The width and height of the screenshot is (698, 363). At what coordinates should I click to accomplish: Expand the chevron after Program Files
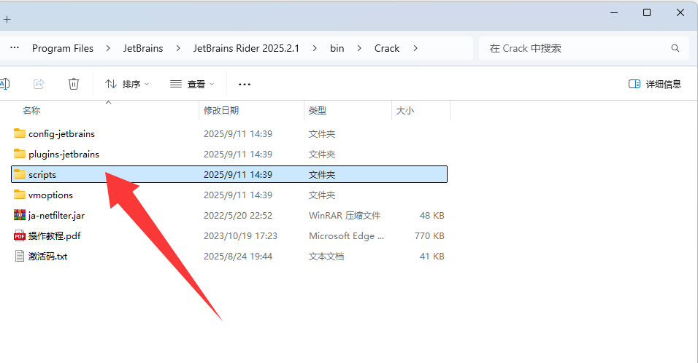click(108, 48)
